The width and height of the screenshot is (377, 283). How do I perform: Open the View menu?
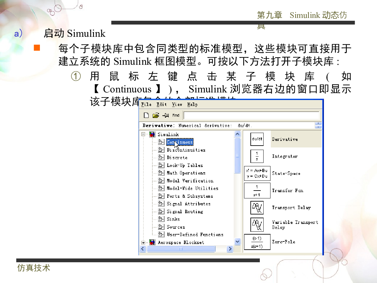click(177, 104)
